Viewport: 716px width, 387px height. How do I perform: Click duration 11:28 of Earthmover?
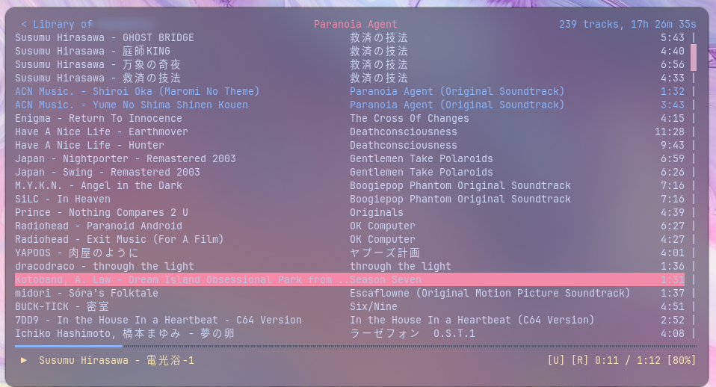[x=670, y=132]
